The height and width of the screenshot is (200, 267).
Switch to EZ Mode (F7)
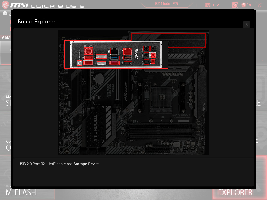point(166,4)
